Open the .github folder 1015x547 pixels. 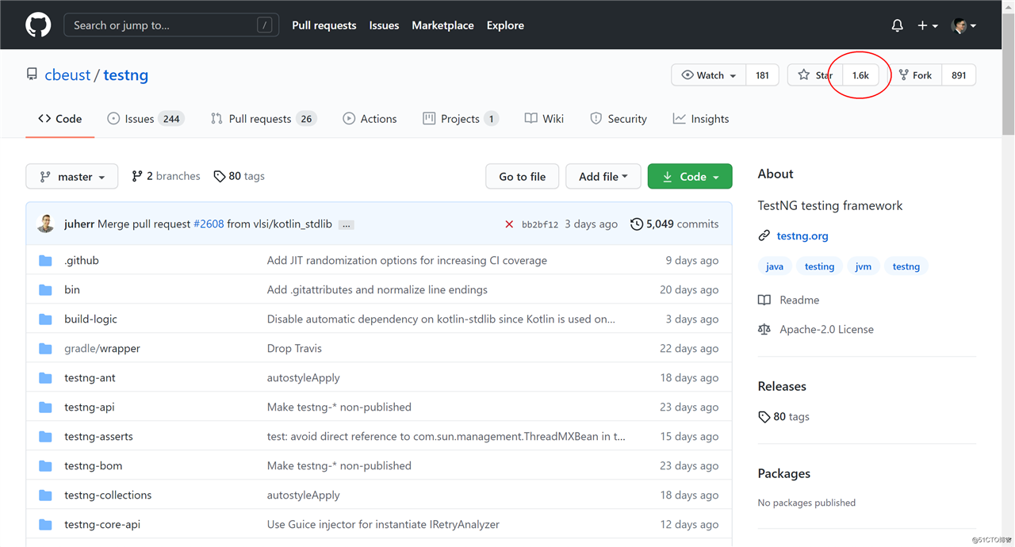(x=82, y=260)
